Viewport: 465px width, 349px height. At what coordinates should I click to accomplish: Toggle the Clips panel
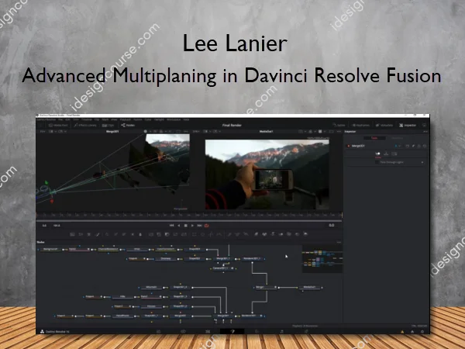point(108,125)
